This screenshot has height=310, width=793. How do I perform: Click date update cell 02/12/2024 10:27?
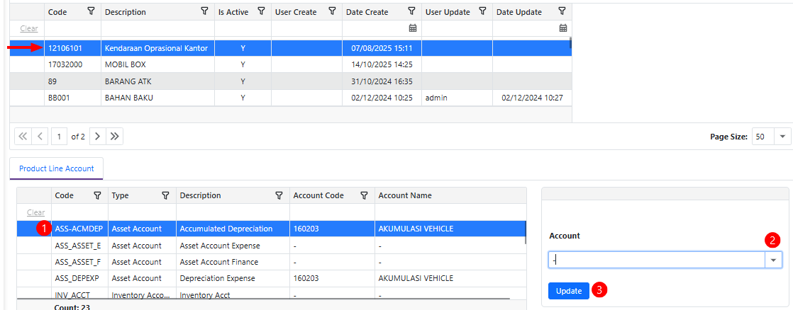[532, 98]
